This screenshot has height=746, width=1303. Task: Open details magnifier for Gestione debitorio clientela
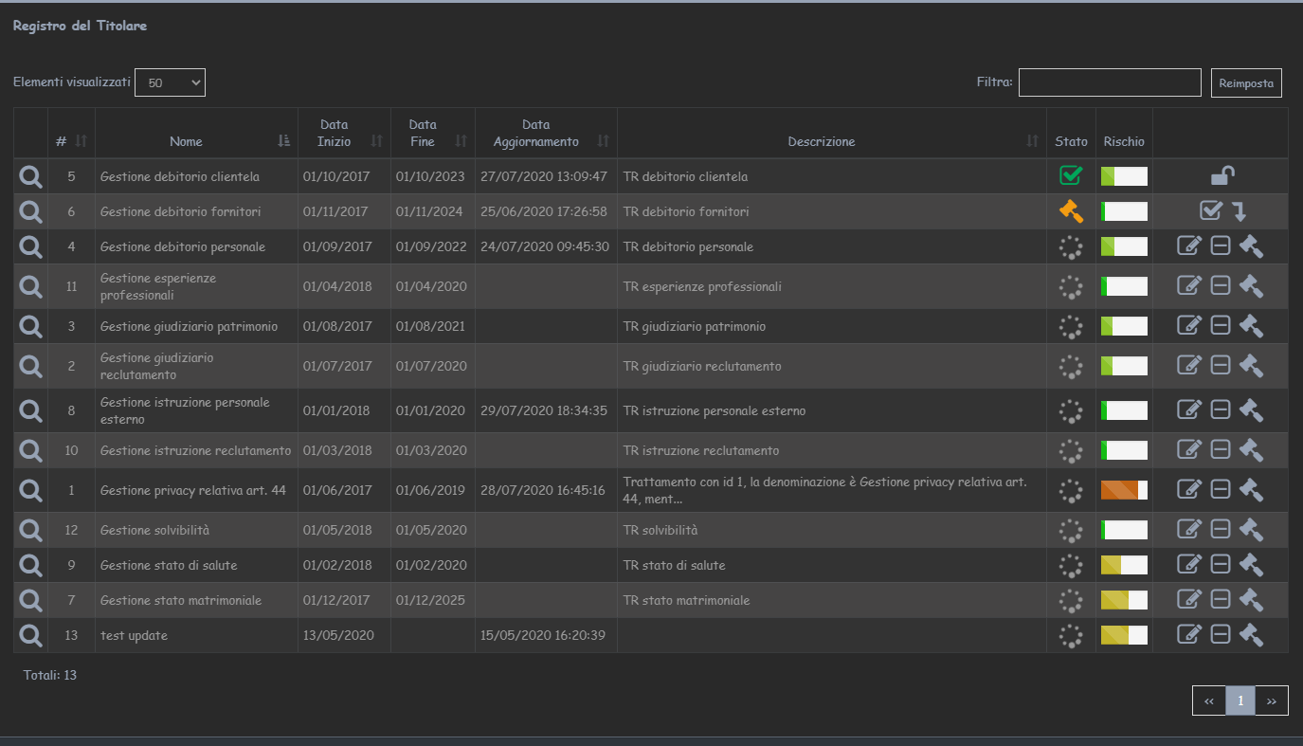click(x=31, y=176)
